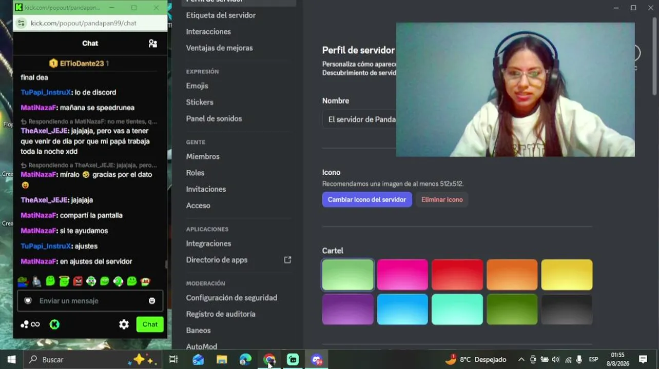Select the orange banner color
This screenshot has width=659, height=369.
[512, 275]
